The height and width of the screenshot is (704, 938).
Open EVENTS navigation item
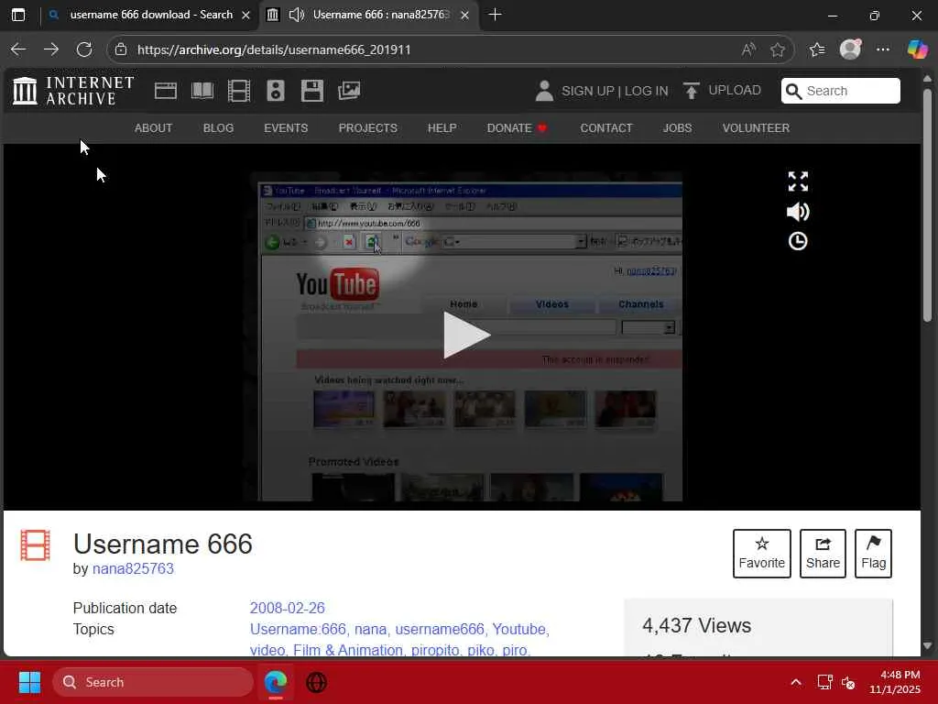(x=286, y=128)
